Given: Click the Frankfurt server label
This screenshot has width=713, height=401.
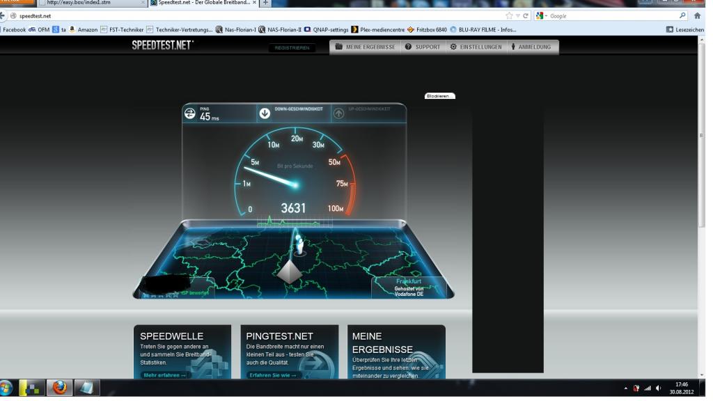Looking at the screenshot, I should click(x=408, y=281).
